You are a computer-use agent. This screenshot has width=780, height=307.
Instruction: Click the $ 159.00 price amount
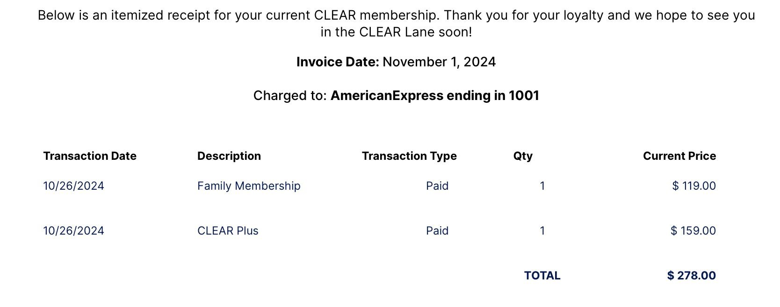pos(693,231)
